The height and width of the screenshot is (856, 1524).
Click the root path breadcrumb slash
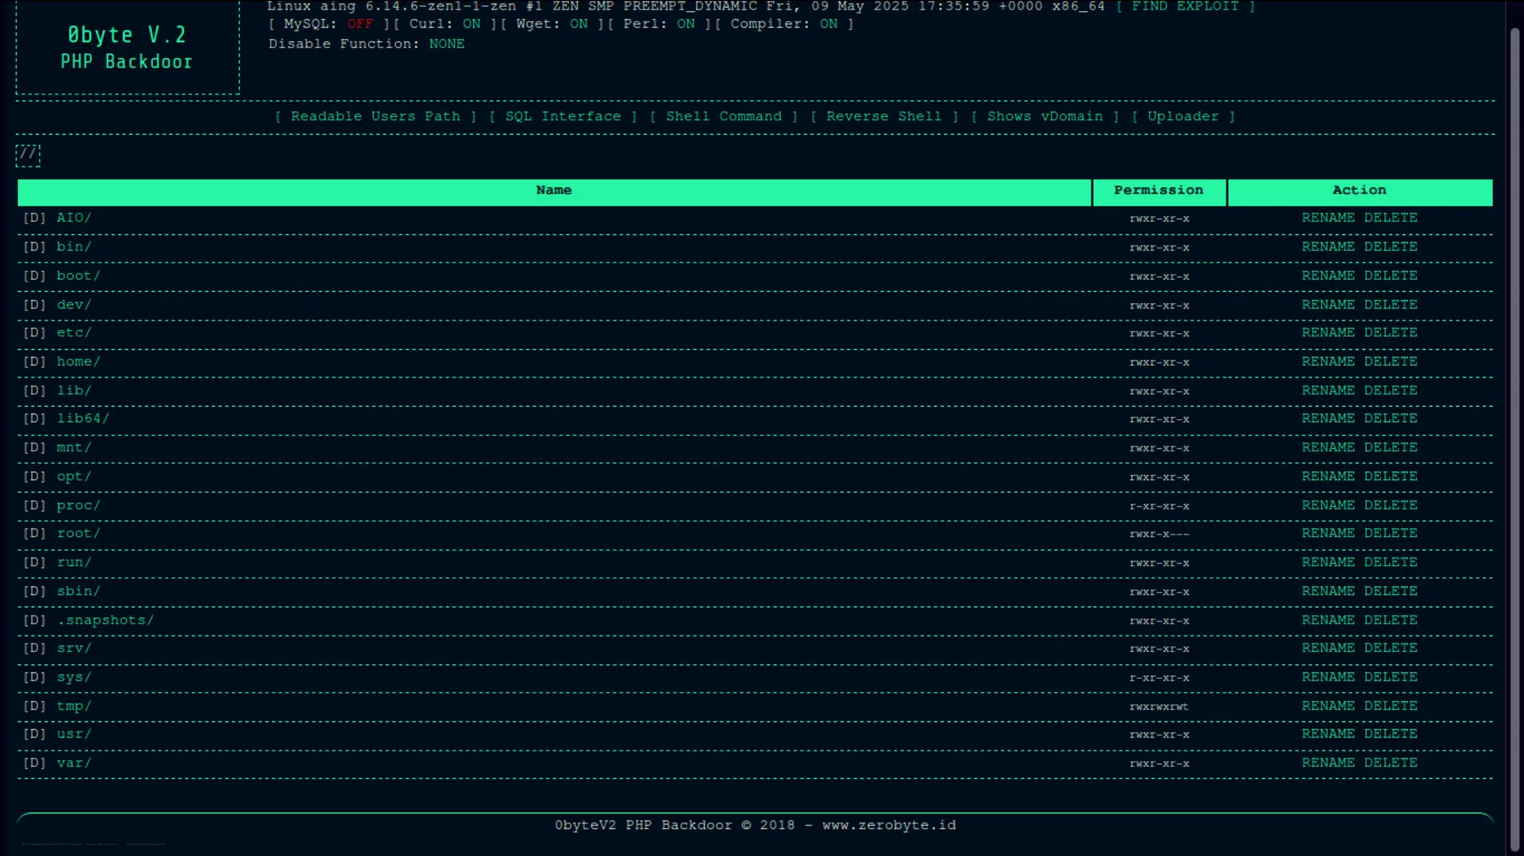tap(28, 154)
